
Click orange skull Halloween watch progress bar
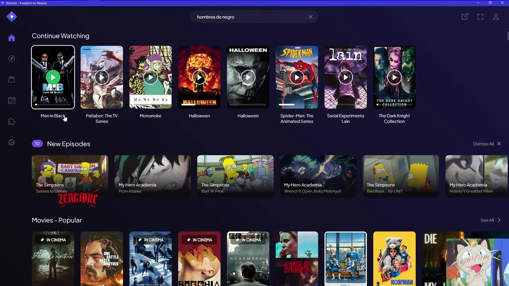(x=199, y=105)
